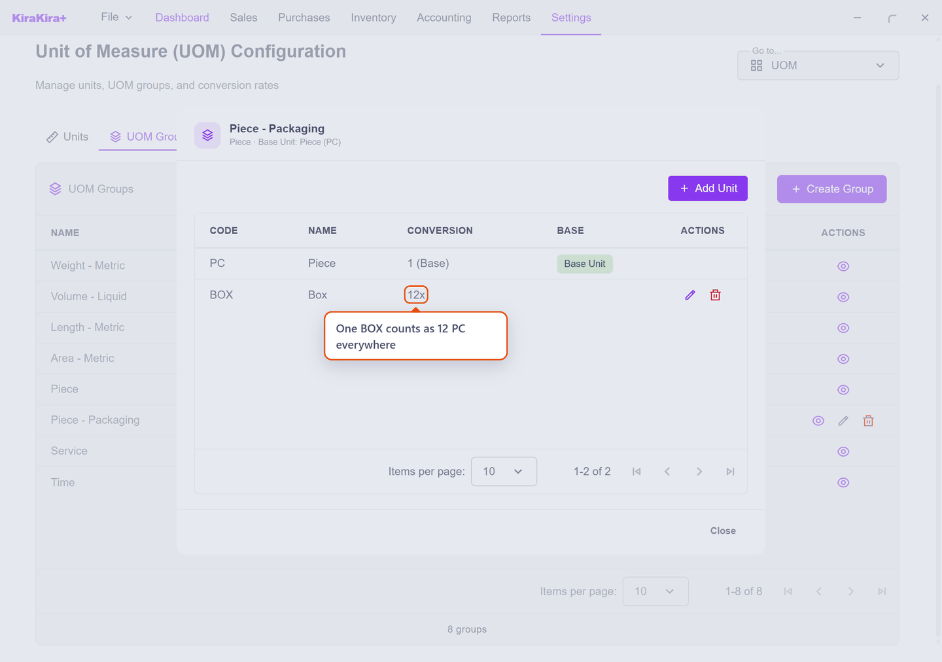Viewport: 942px width, 662px height.
Task: View the Piece group details
Action: (x=843, y=390)
